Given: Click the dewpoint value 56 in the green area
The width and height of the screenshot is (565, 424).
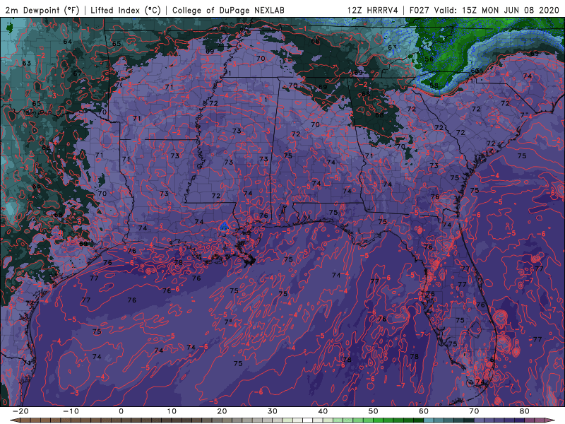Looking at the screenshot, I should point(429,59).
